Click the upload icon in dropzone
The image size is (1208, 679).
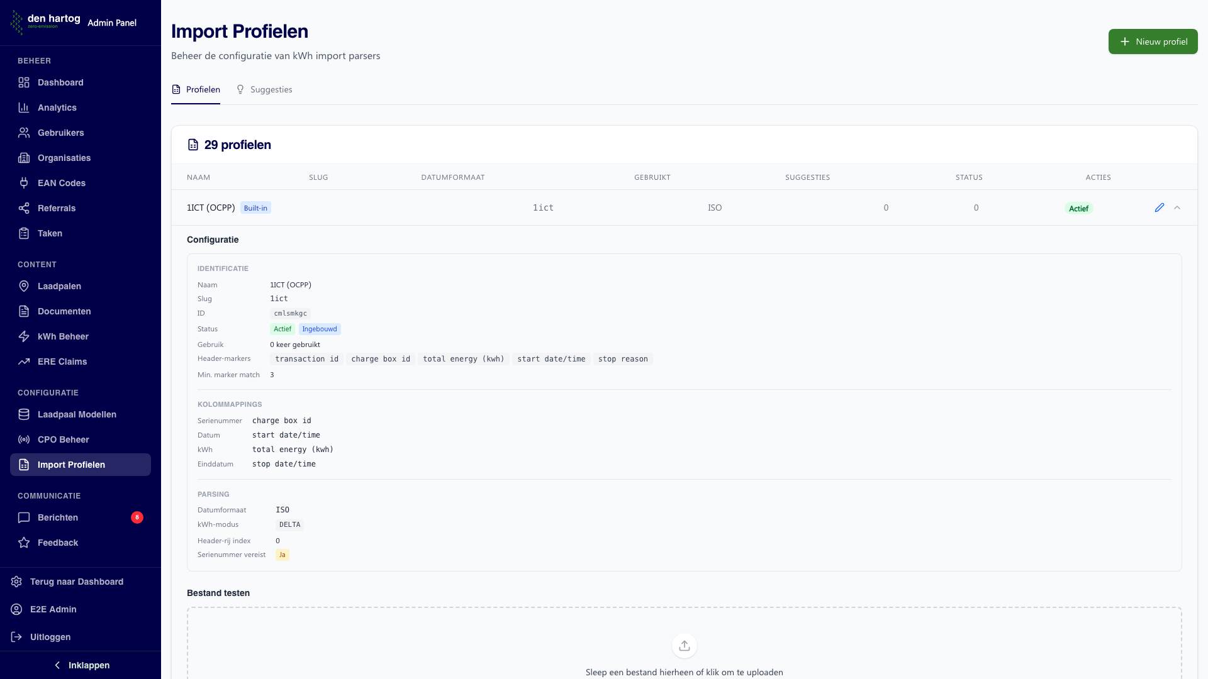(x=684, y=646)
